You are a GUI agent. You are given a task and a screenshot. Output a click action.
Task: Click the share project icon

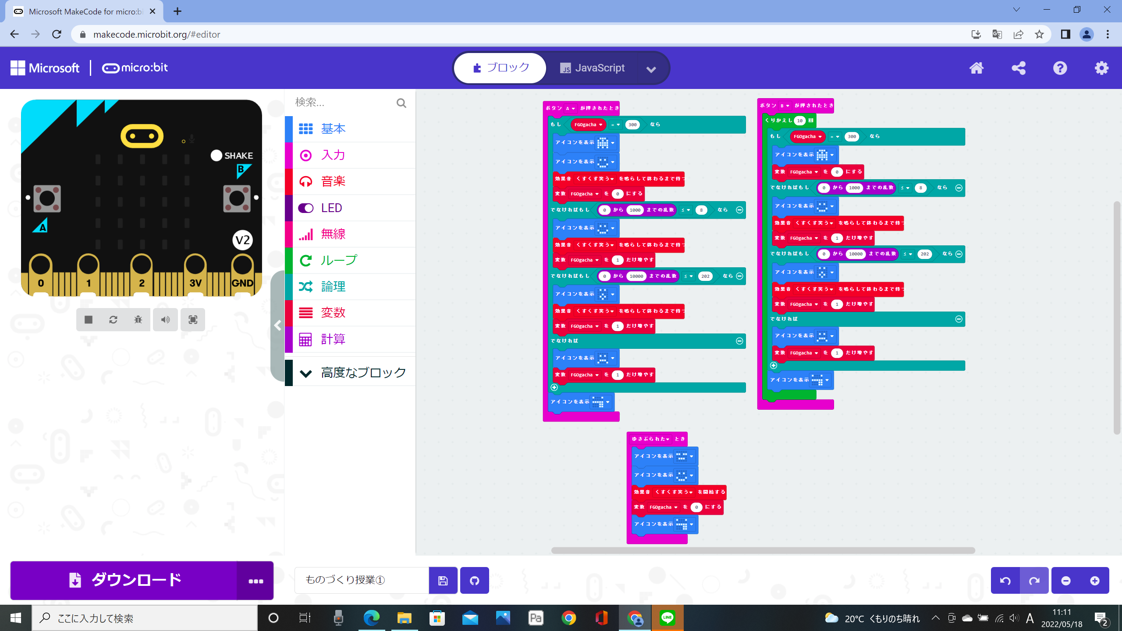coord(1018,68)
